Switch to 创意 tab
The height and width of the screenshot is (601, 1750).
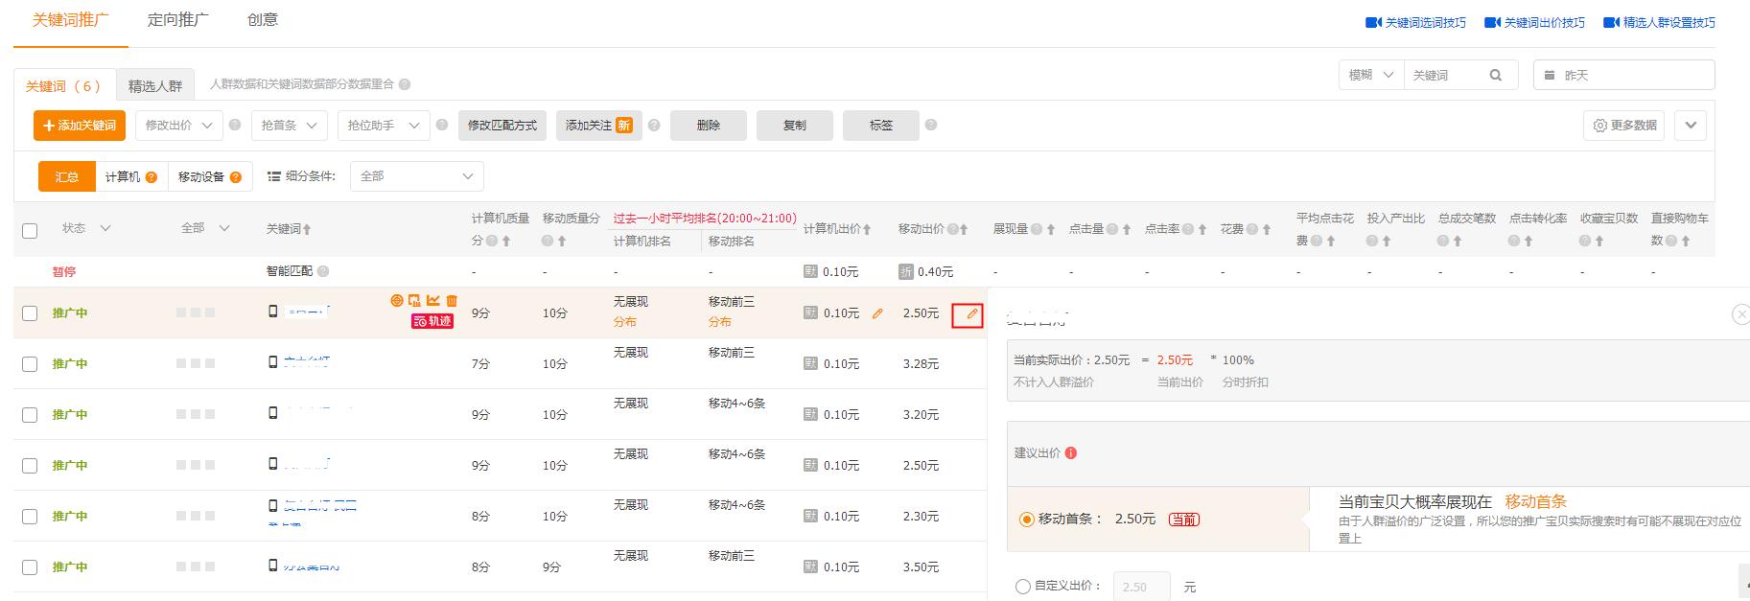tap(263, 19)
